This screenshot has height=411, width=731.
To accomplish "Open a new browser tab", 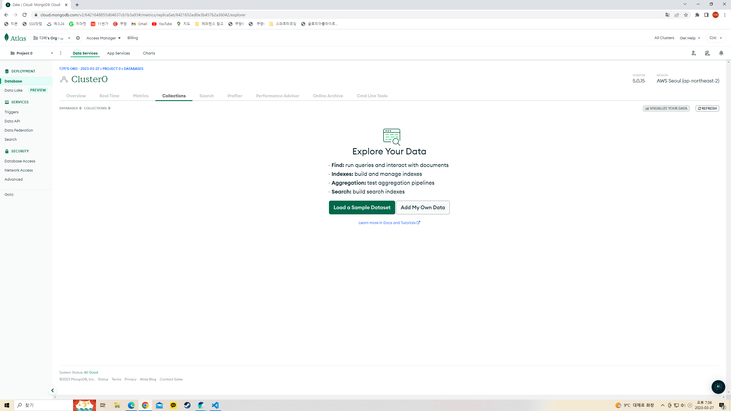I will coord(77,5).
